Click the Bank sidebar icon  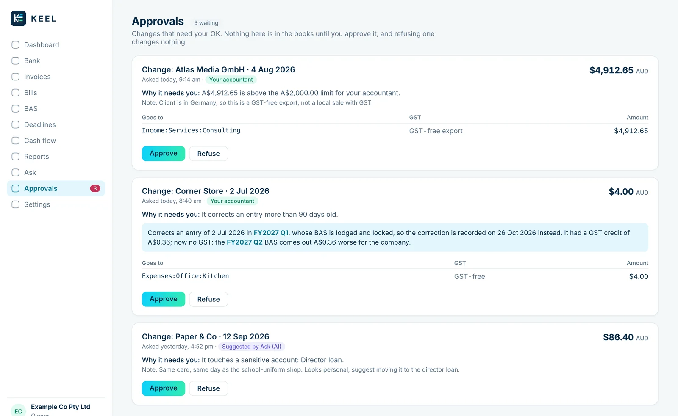coord(16,61)
